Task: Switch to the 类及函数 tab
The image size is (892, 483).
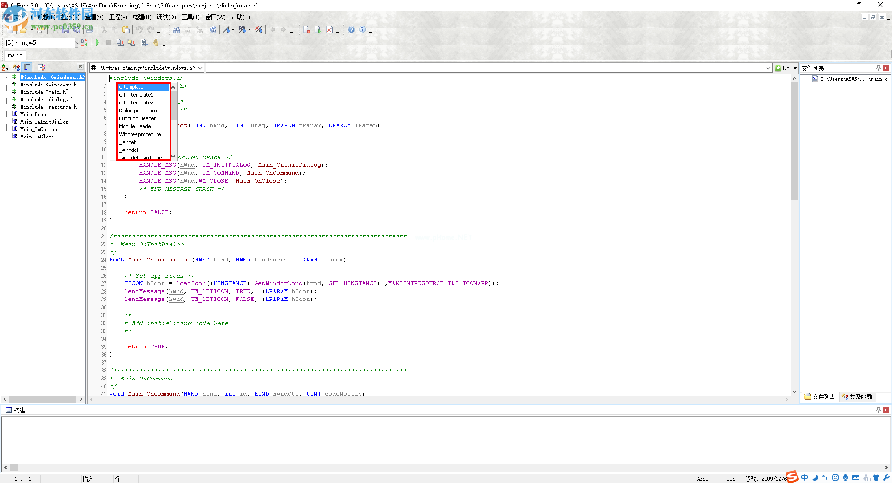Action: pos(857,397)
